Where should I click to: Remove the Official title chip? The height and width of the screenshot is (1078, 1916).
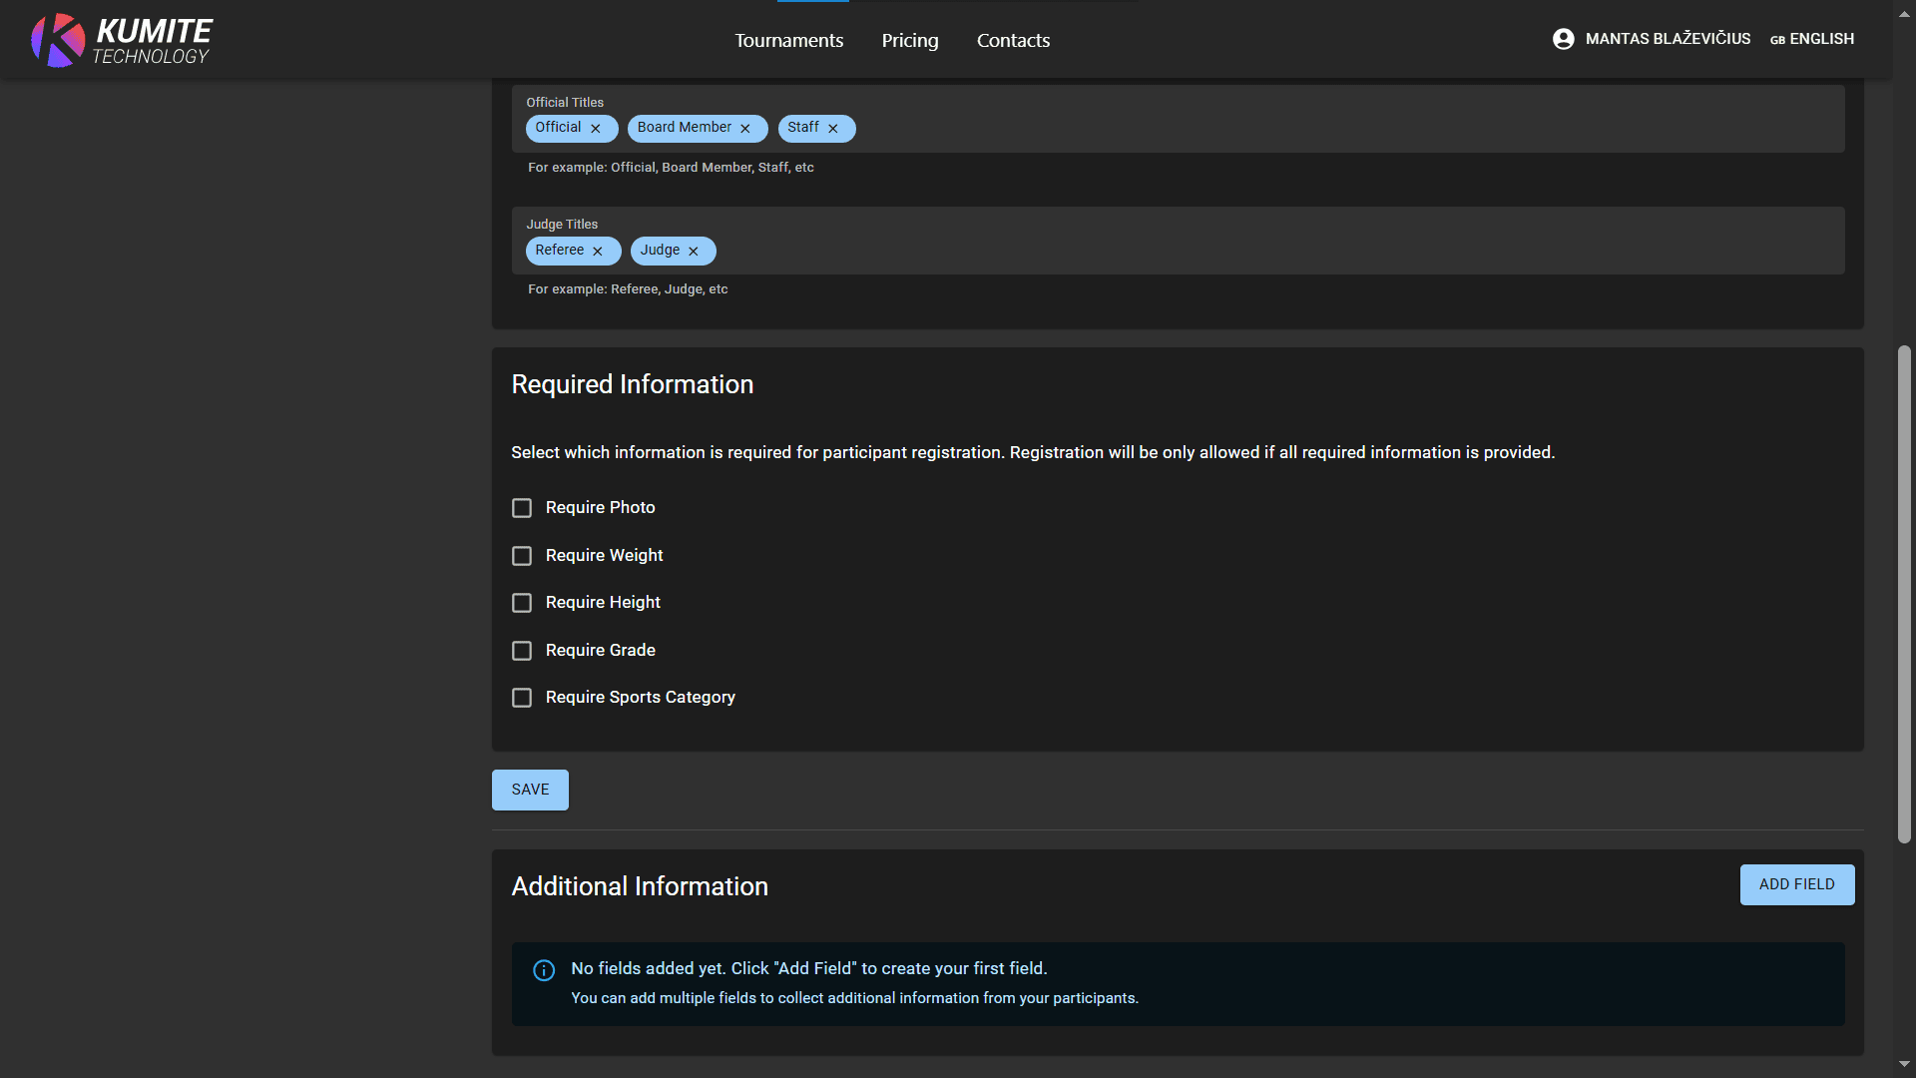click(596, 128)
